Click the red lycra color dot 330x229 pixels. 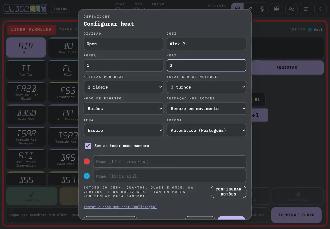87,162
